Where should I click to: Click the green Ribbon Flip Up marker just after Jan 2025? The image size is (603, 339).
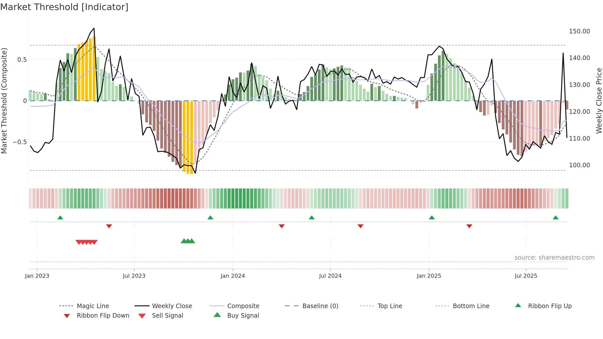click(x=432, y=217)
